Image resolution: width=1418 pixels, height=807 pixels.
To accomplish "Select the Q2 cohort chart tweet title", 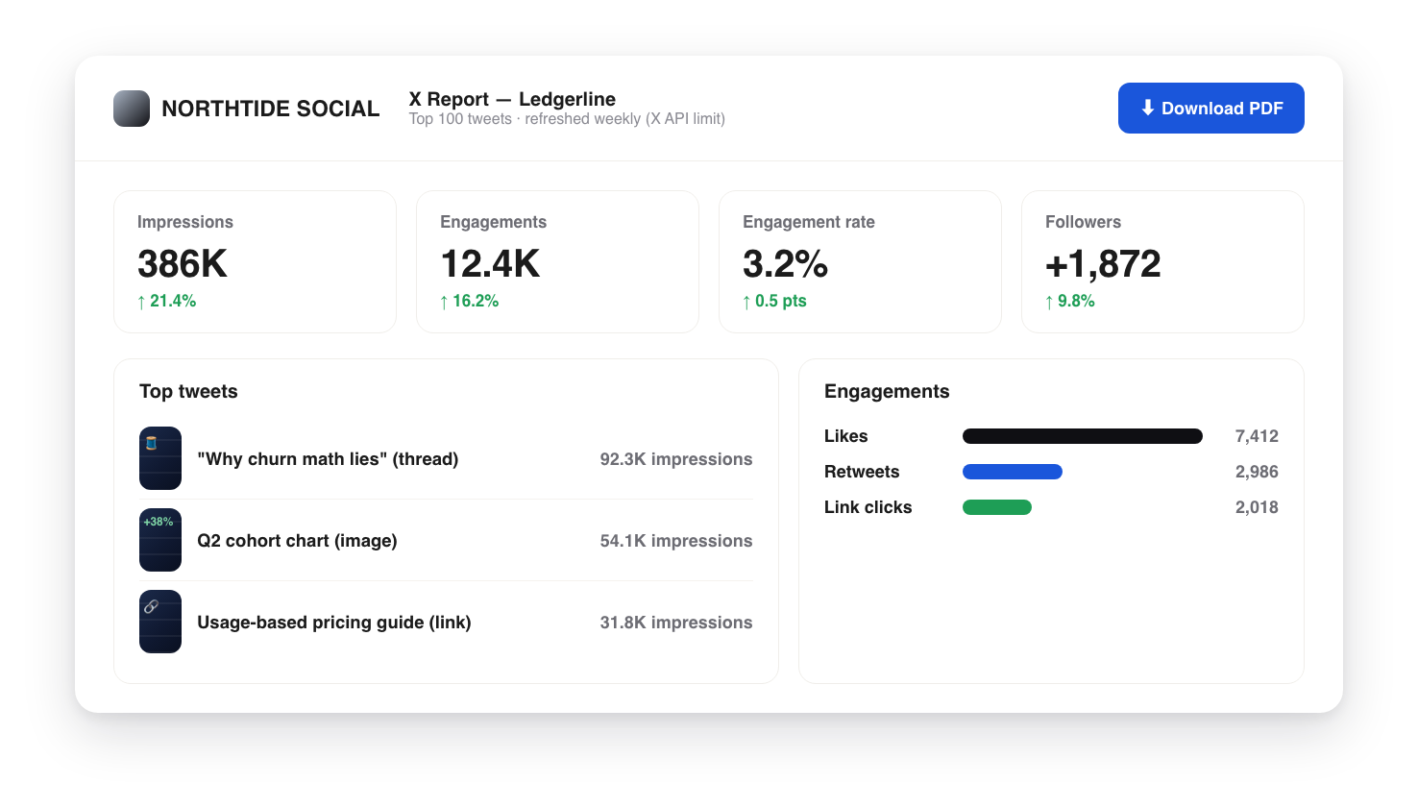I will 297,541.
